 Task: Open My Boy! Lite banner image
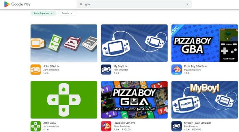134,43
